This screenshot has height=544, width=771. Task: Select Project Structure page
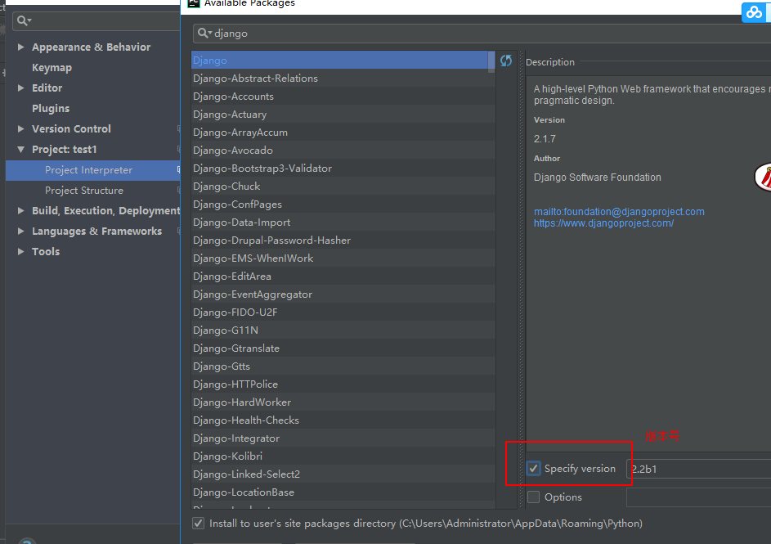tap(84, 191)
